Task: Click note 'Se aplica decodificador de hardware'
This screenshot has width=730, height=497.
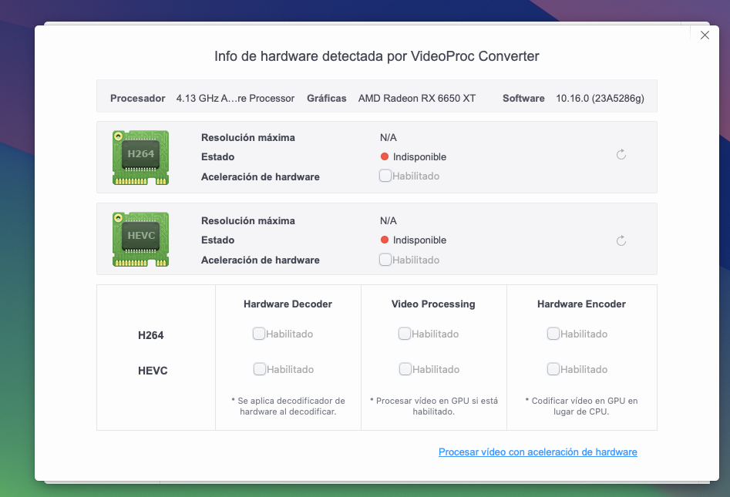Action: (288, 406)
